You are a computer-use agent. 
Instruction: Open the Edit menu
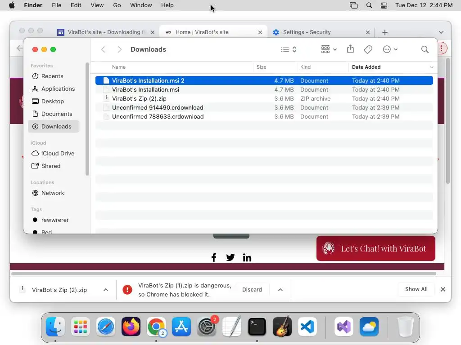[x=76, y=5]
